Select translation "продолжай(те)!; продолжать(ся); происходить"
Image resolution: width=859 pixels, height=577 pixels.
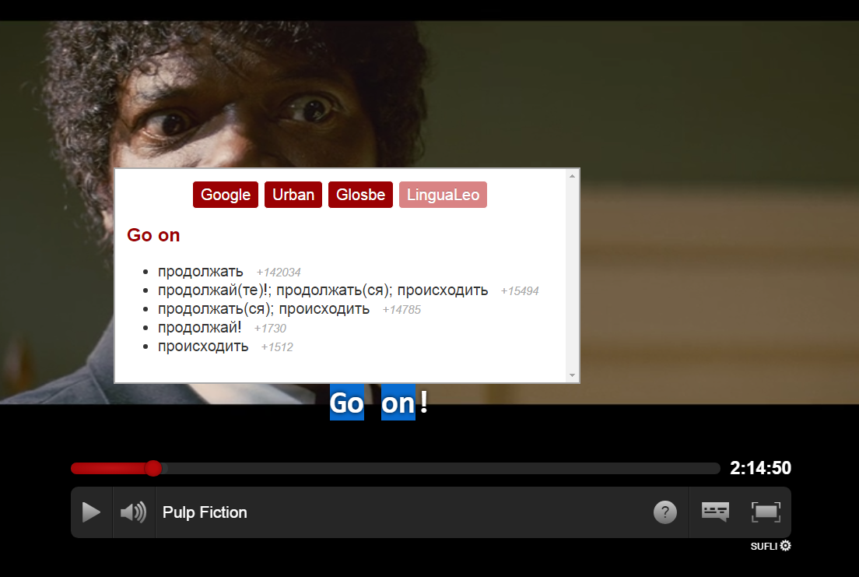coord(323,290)
